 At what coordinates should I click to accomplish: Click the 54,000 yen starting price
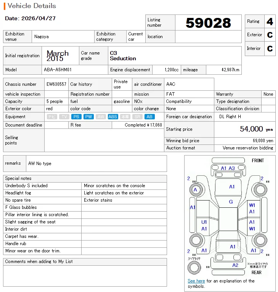tap(256, 129)
